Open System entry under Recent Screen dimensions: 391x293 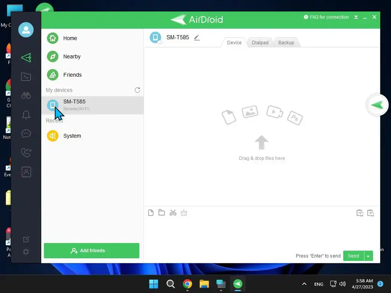tap(92, 136)
